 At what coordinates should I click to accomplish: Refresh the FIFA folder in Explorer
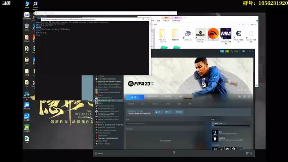243,24
